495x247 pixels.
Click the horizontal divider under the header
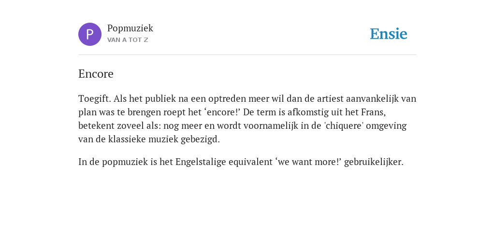pos(247,55)
